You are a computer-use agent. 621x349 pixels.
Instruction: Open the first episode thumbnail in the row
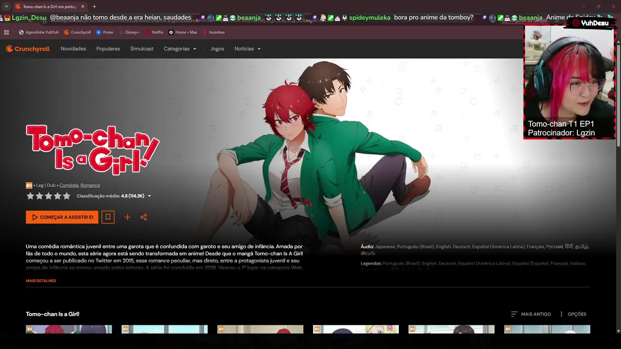click(x=69, y=330)
